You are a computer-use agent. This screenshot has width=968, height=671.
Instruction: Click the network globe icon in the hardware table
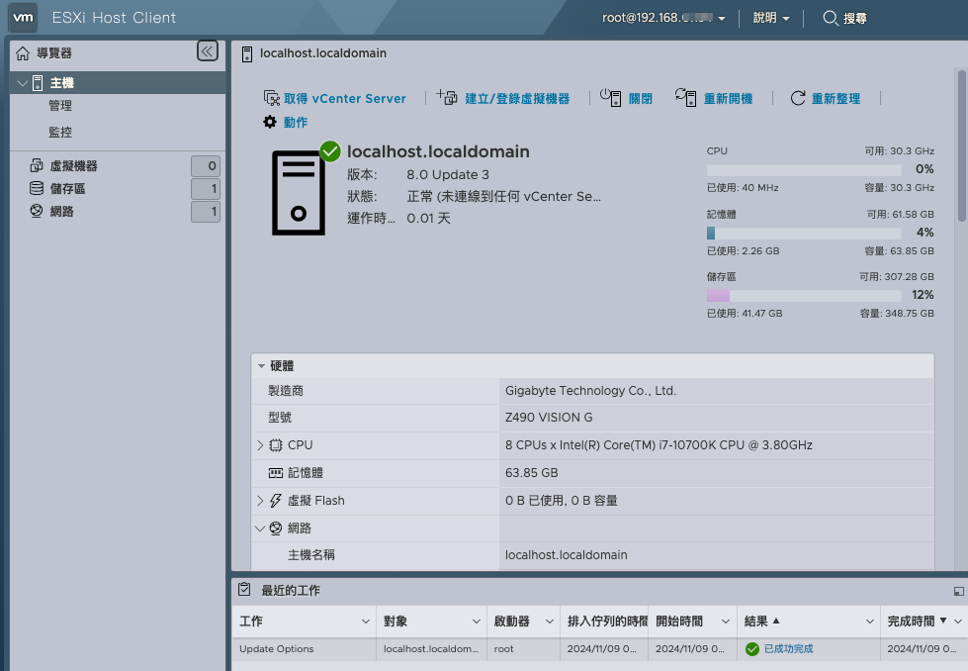point(276,528)
